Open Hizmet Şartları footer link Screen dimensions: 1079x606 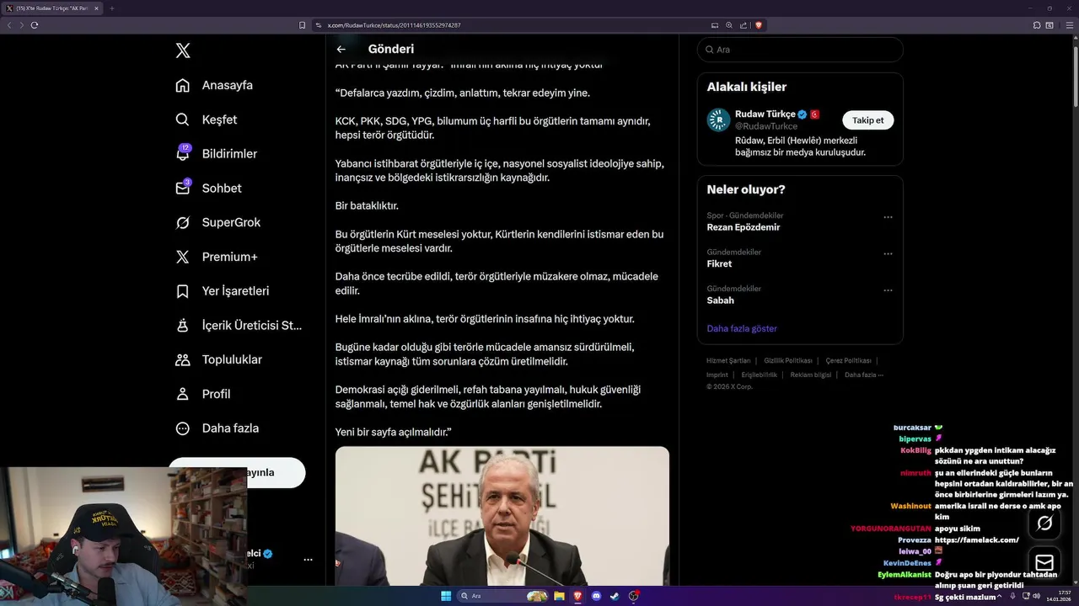point(728,360)
